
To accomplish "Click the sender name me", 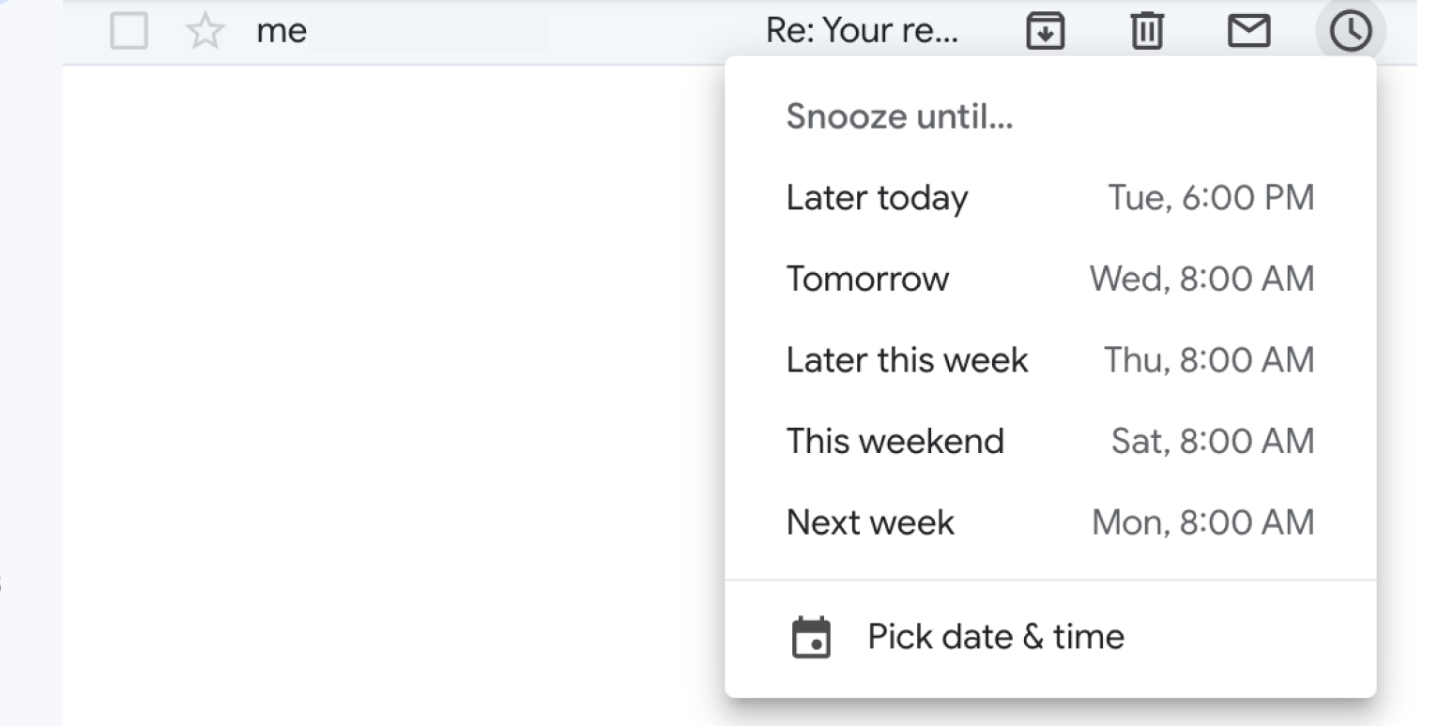I will point(281,30).
